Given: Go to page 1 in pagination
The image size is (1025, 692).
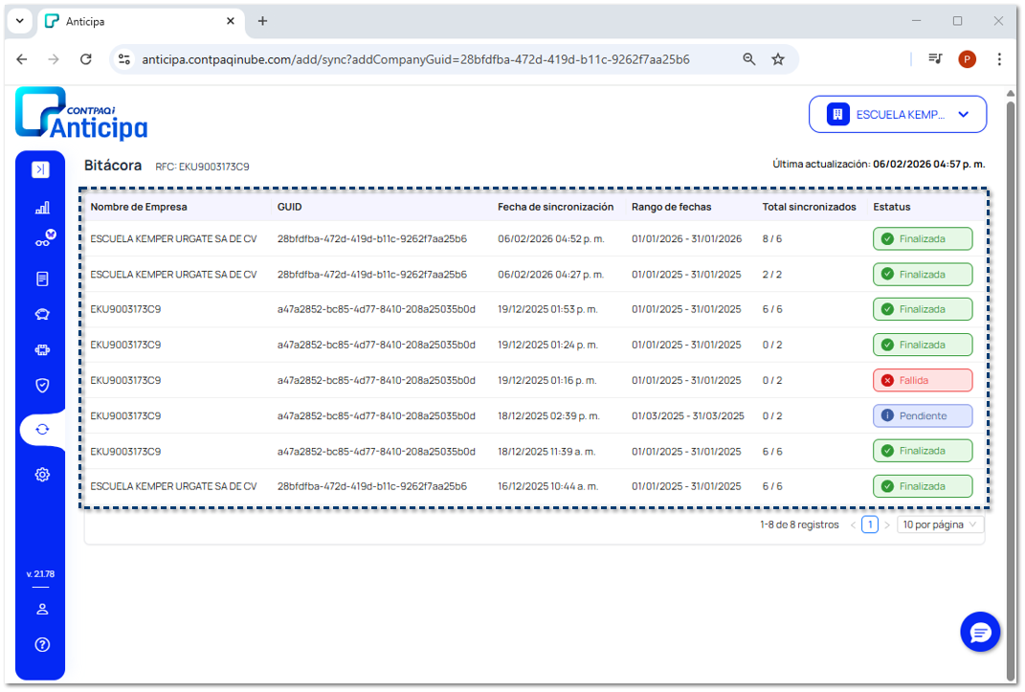Looking at the screenshot, I should click(869, 525).
